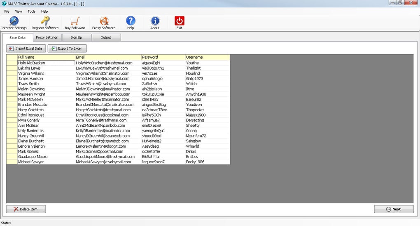
Task: Select the Lakisha Lewis name cell
Action: click(x=46, y=68)
